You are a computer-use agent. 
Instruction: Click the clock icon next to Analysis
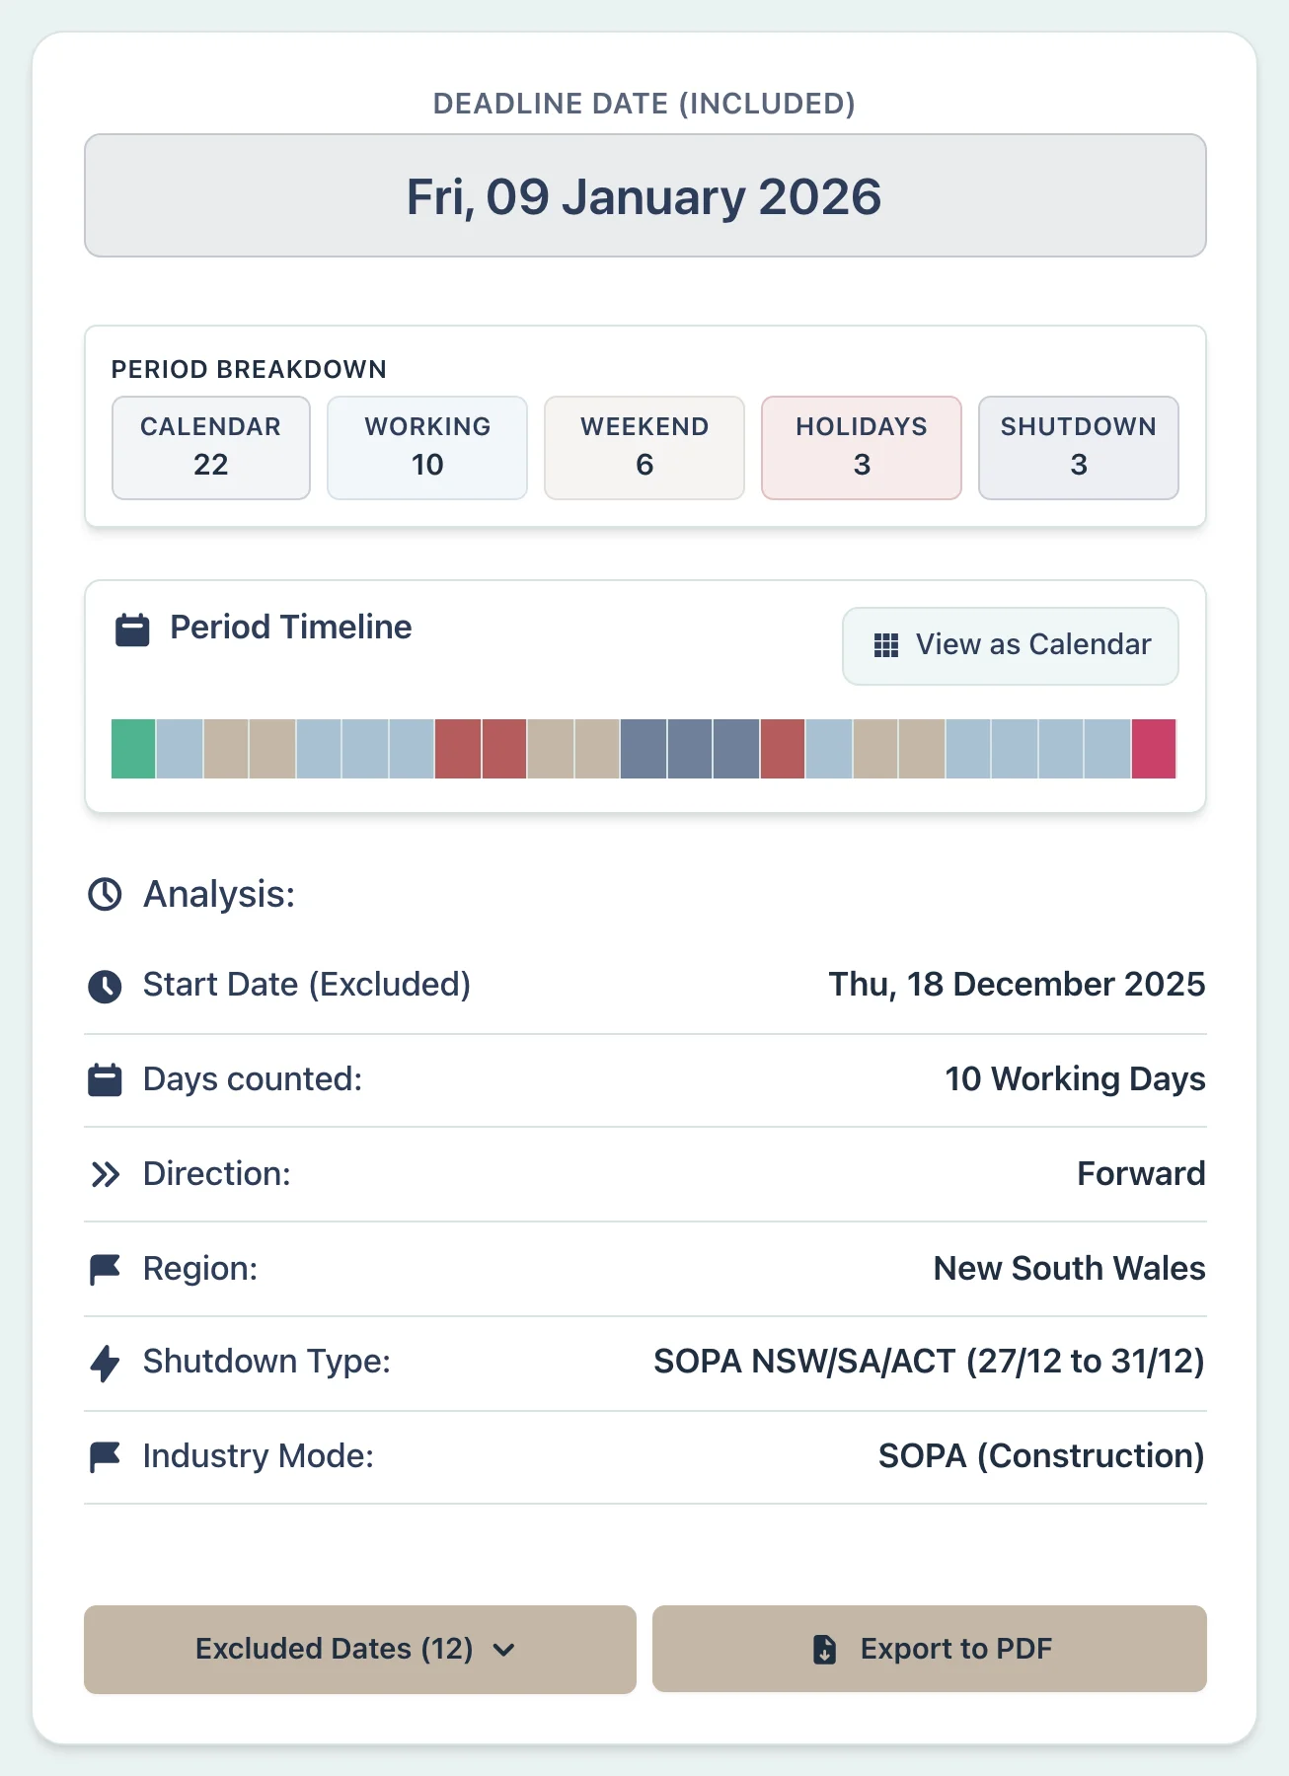pyautogui.click(x=104, y=895)
